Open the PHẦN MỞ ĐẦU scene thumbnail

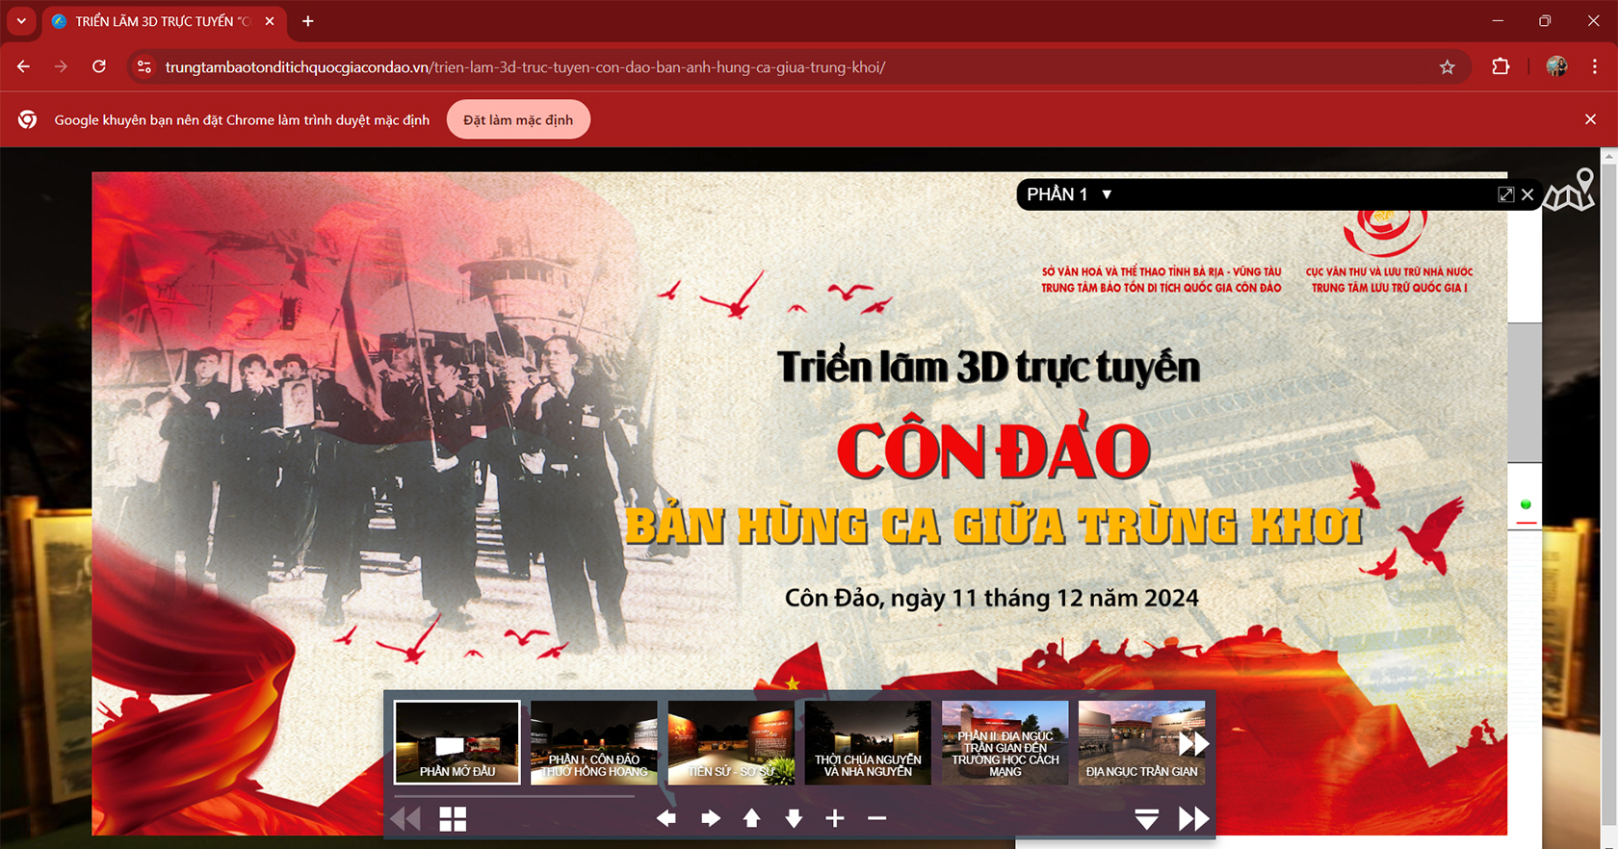pyautogui.click(x=457, y=742)
